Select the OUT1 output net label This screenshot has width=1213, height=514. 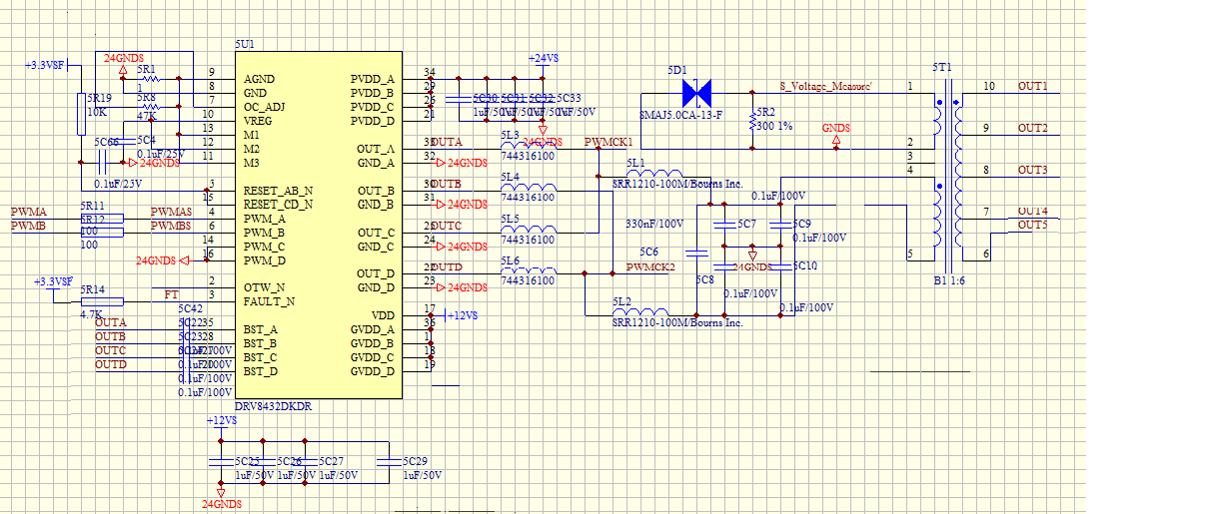click(1033, 86)
